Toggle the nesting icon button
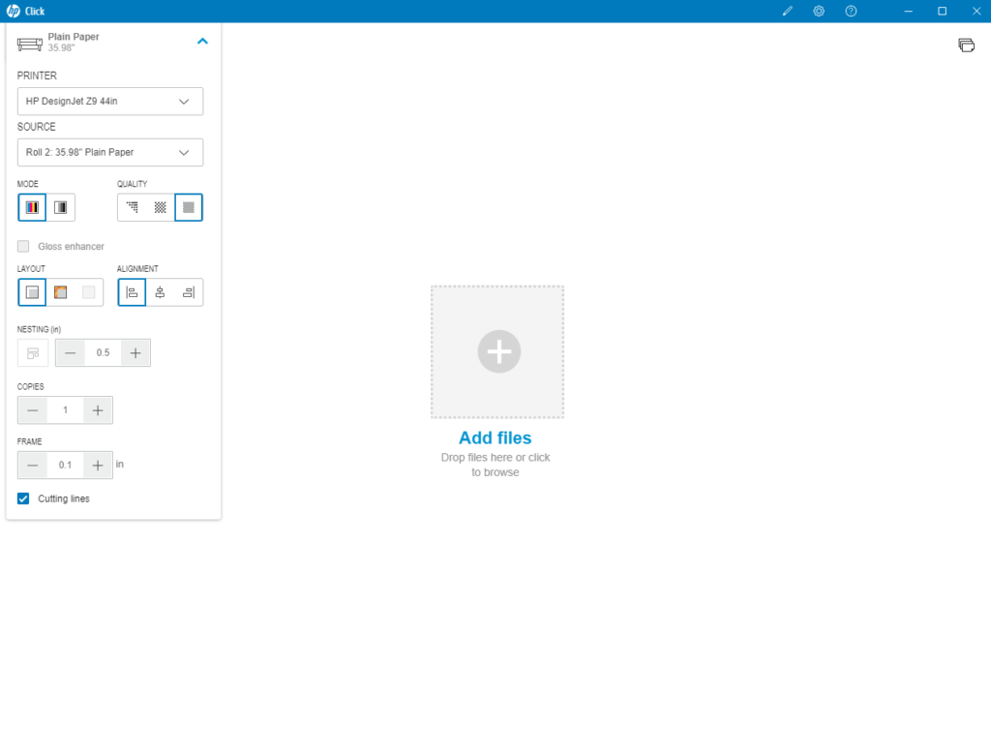 [x=33, y=353]
